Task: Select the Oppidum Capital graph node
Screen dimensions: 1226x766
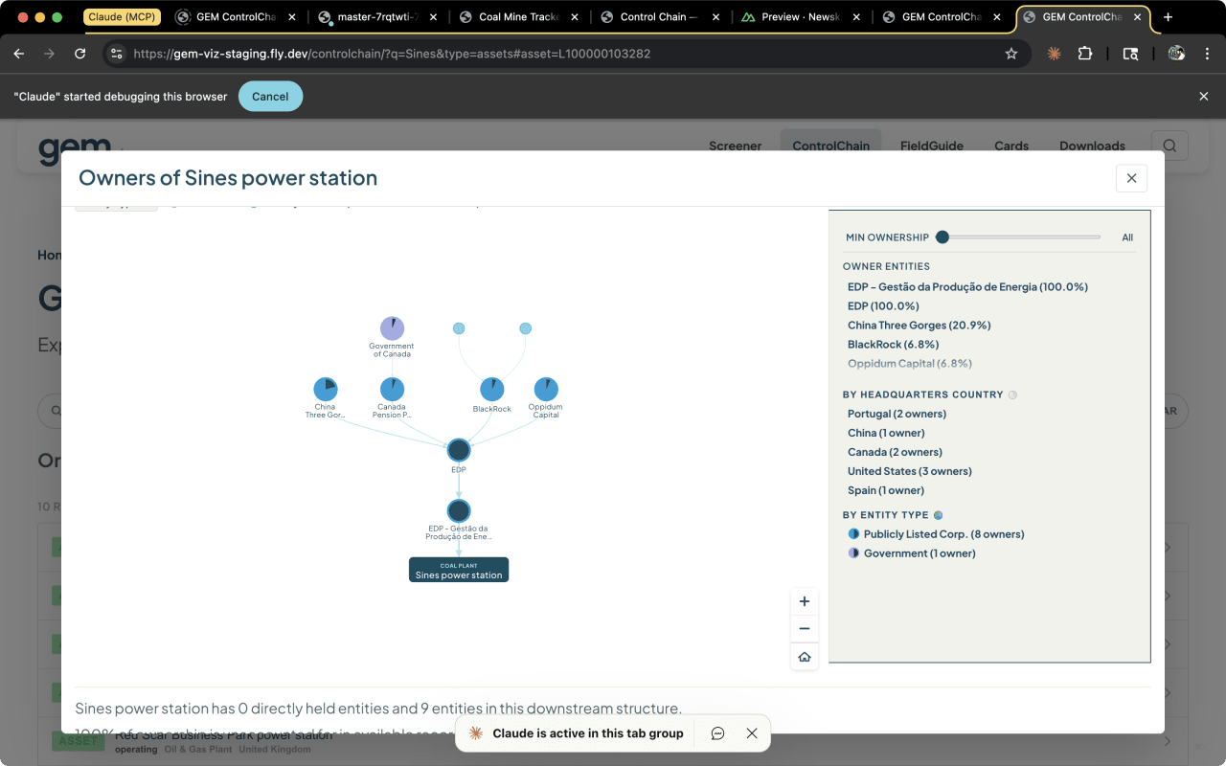Action: 546,389
